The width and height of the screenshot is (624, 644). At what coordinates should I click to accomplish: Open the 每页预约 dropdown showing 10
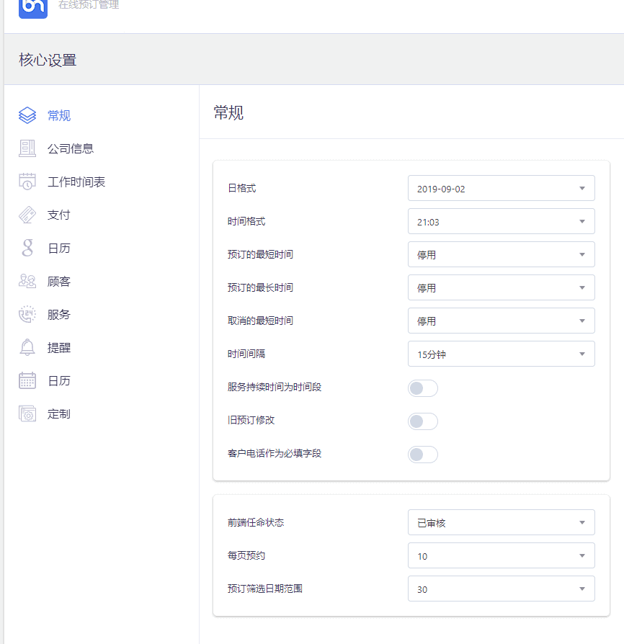(502, 555)
